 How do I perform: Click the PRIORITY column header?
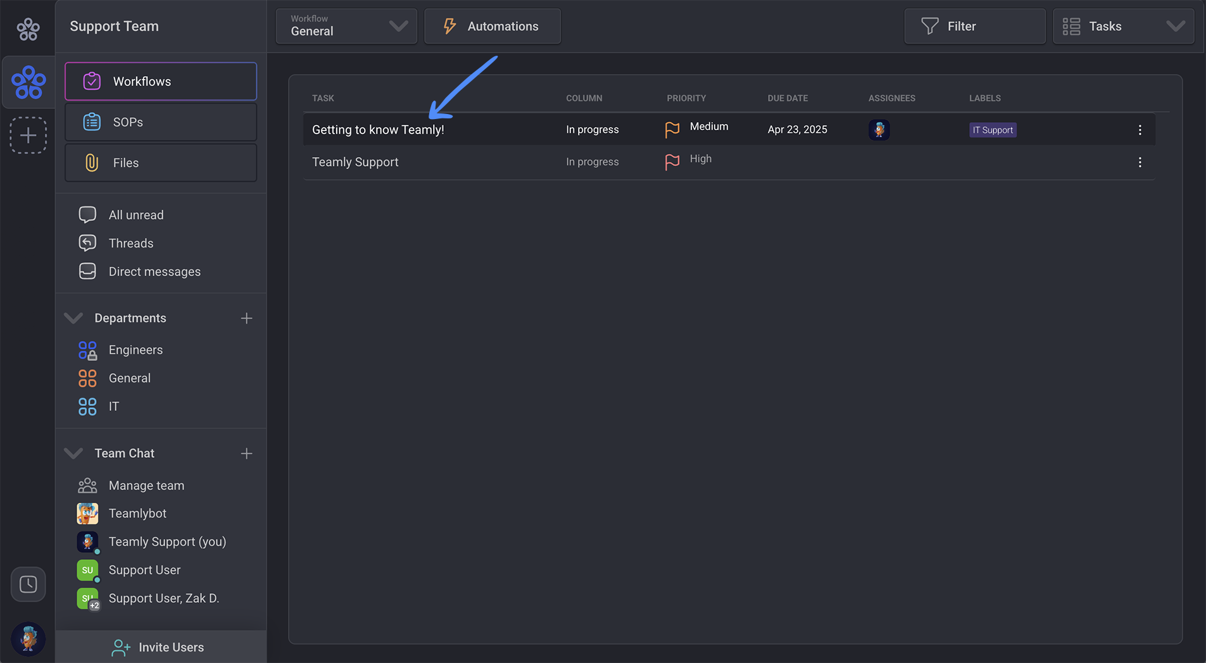(686, 98)
